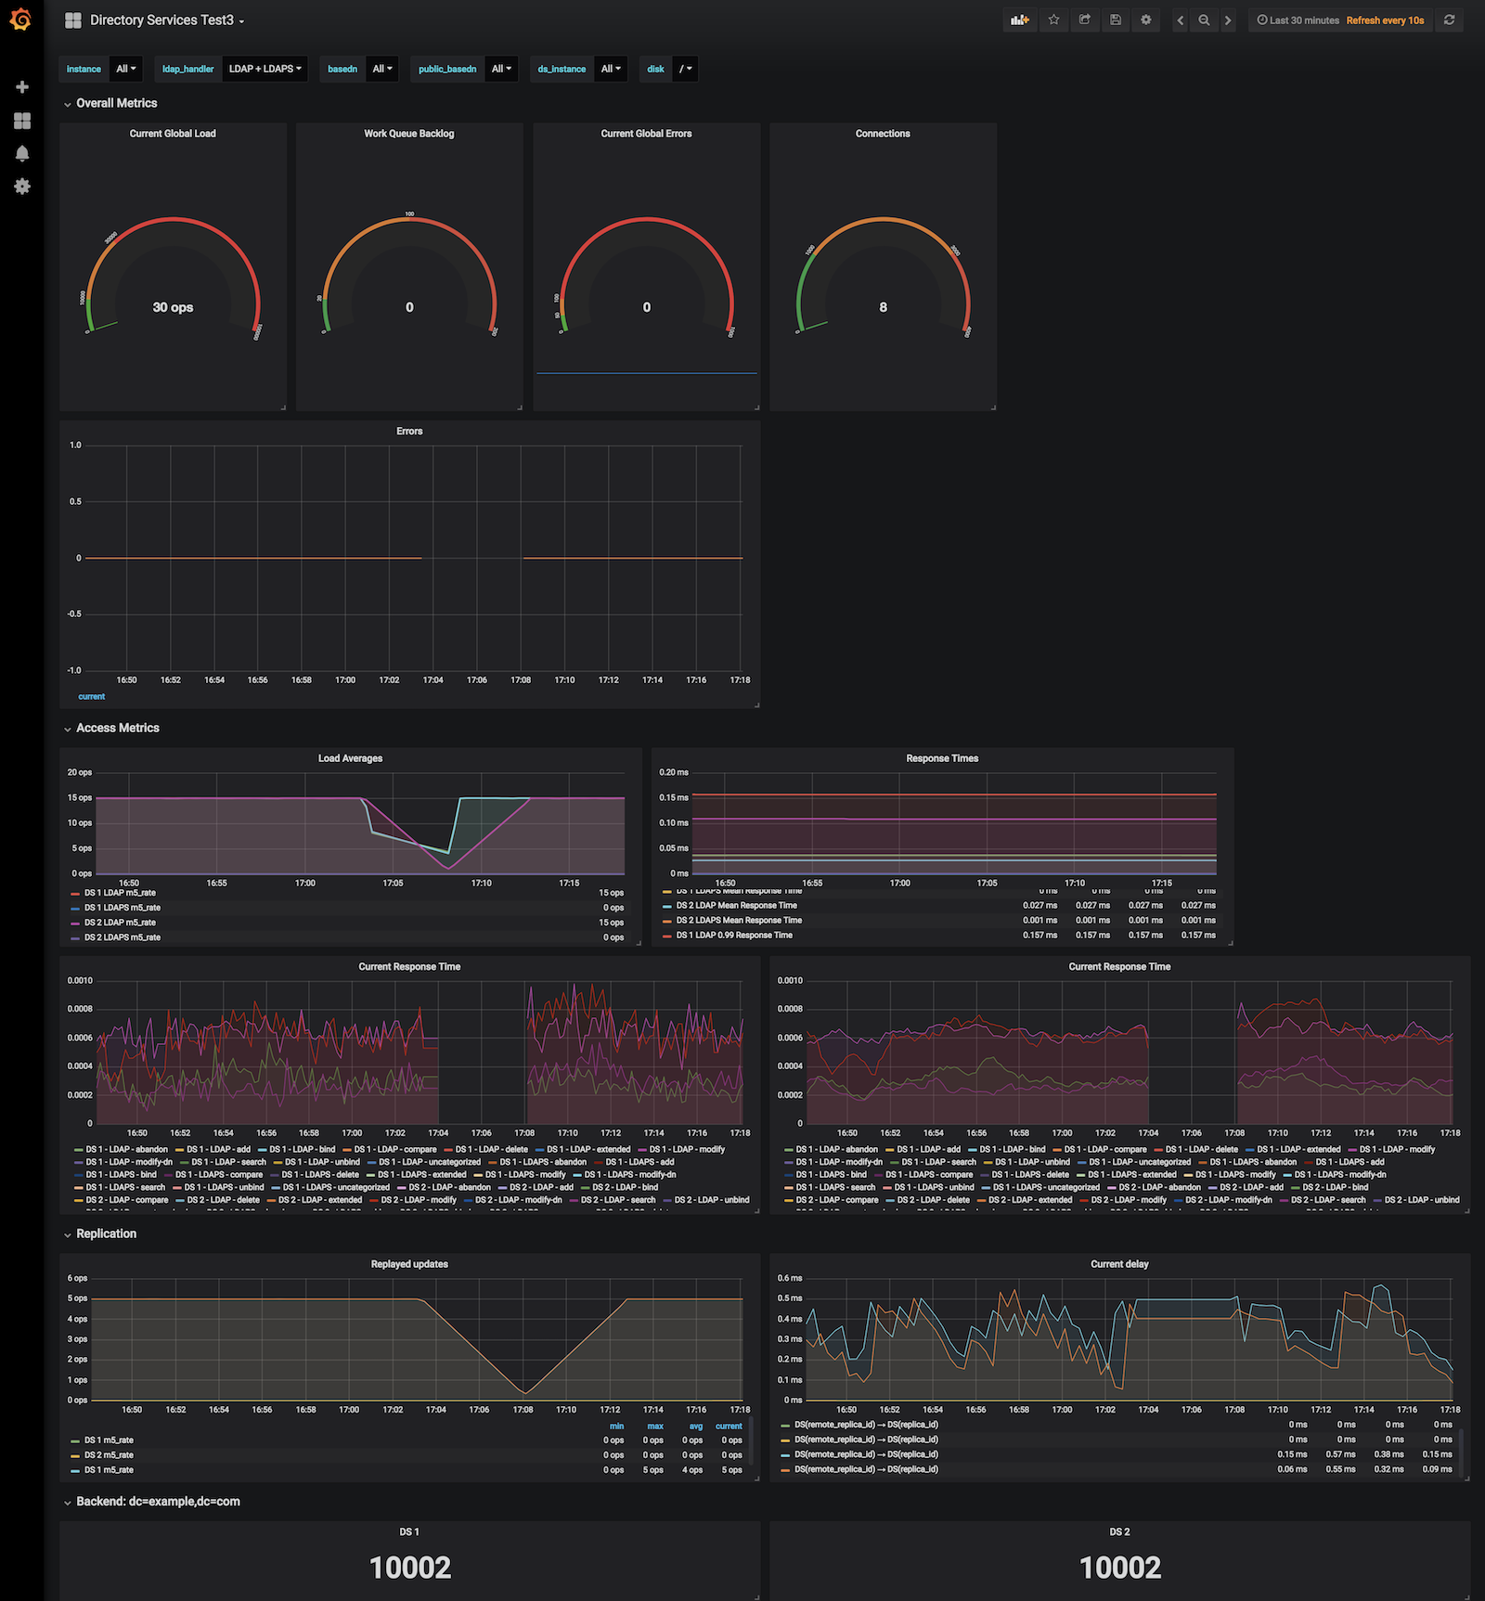The image size is (1485, 1601).
Task: Open the Share dashboard icon
Action: (x=1084, y=19)
